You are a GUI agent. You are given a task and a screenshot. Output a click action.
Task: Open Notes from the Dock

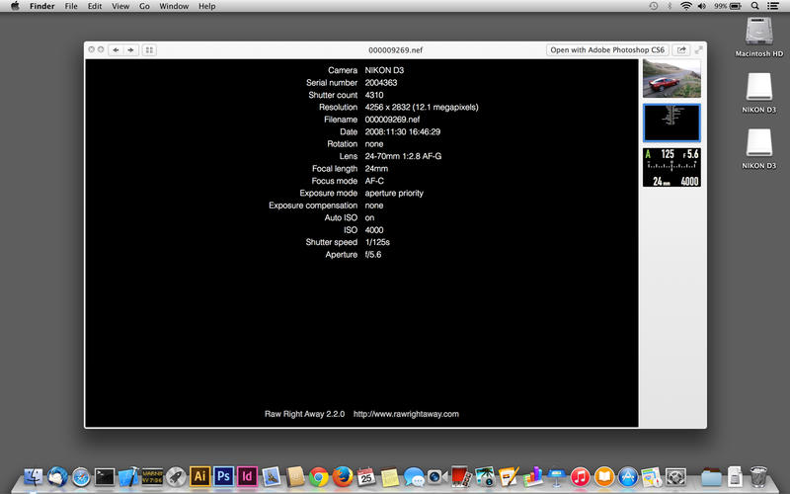[390, 476]
